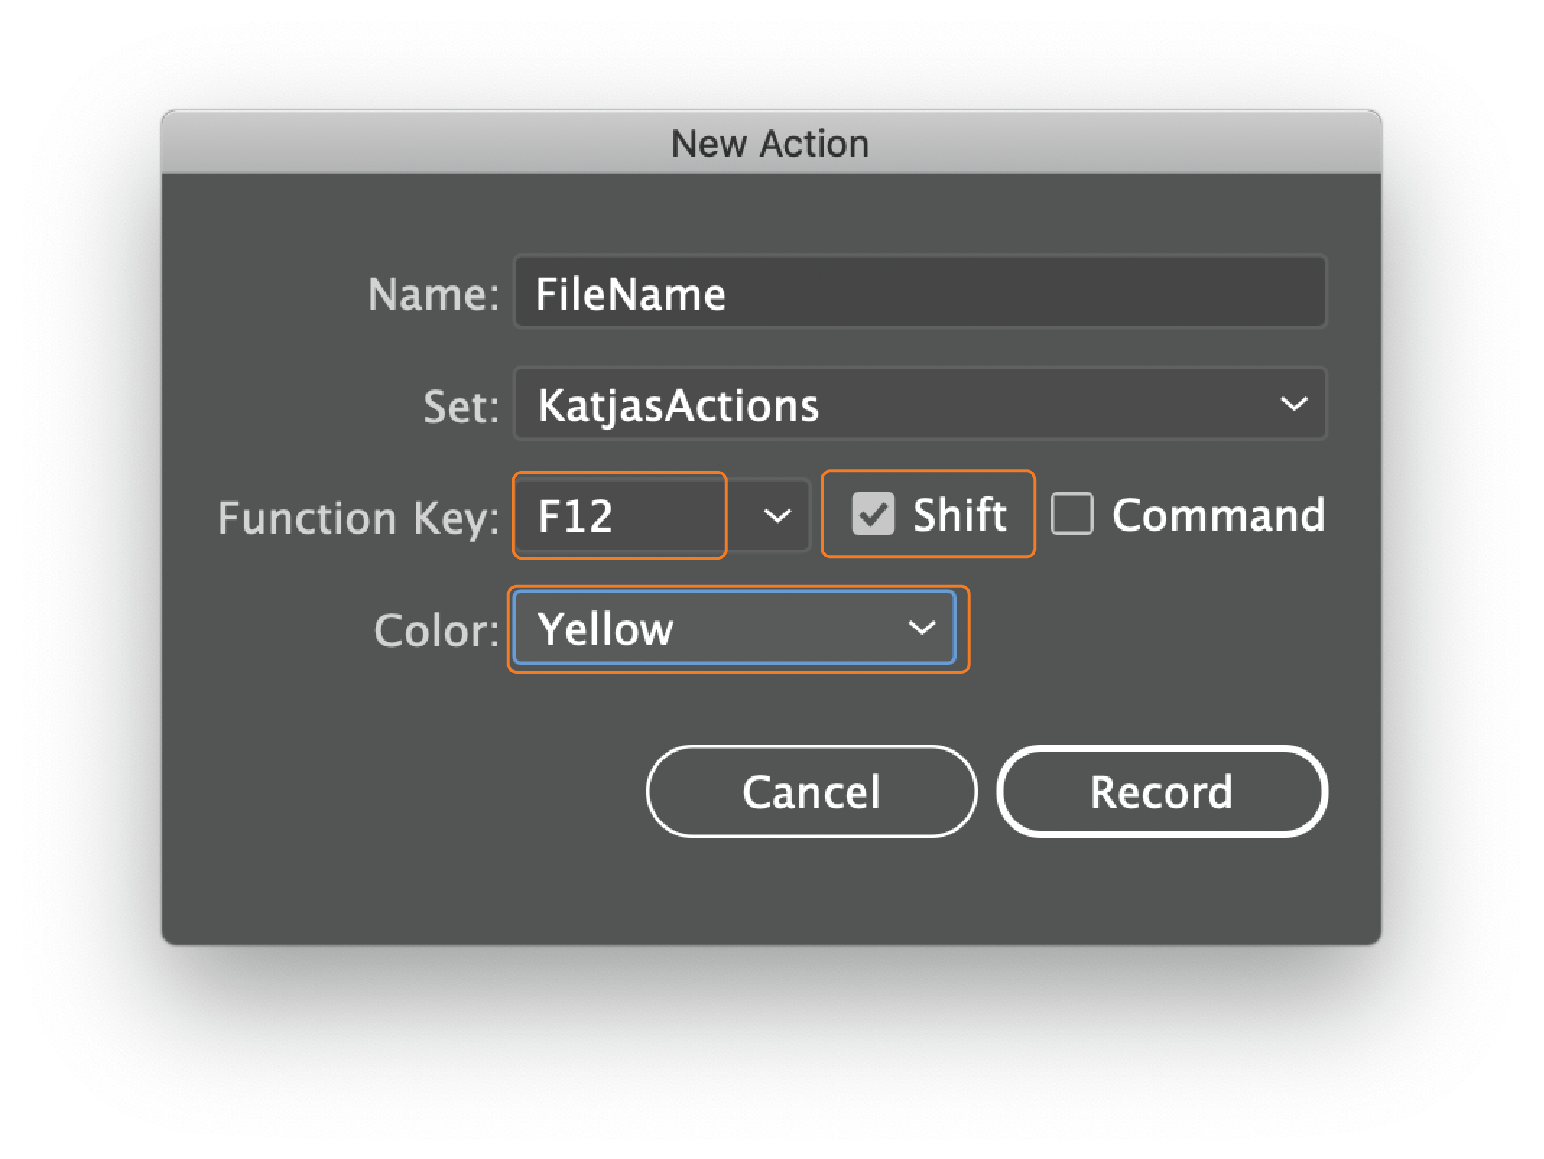Click the "Function Key:" label
Image resolution: width=1544 pixels, height=1159 pixels.
tap(358, 518)
